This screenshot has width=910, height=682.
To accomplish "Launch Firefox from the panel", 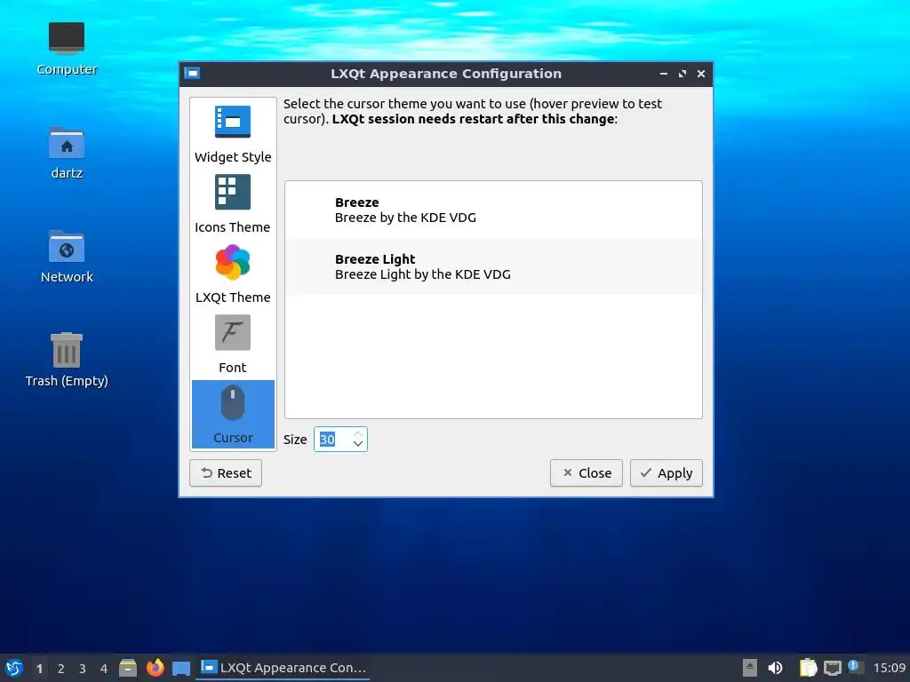I will [155, 668].
